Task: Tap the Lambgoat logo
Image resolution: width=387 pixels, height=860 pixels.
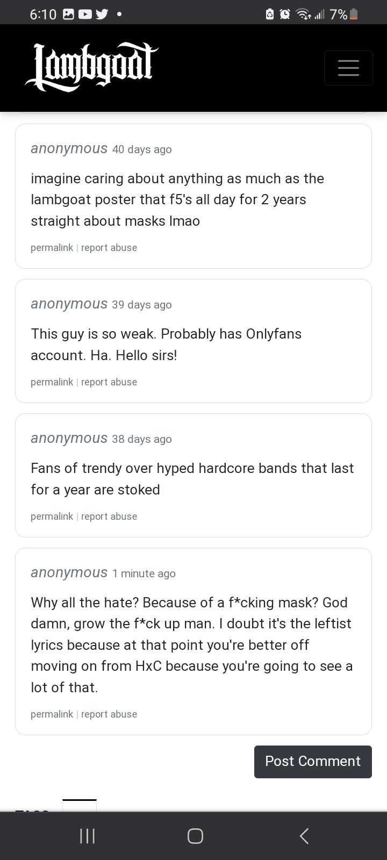Action: pyautogui.click(x=91, y=67)
